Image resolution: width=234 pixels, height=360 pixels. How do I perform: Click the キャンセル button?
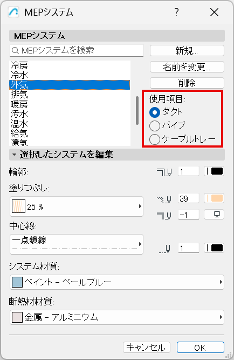[147, 348]
